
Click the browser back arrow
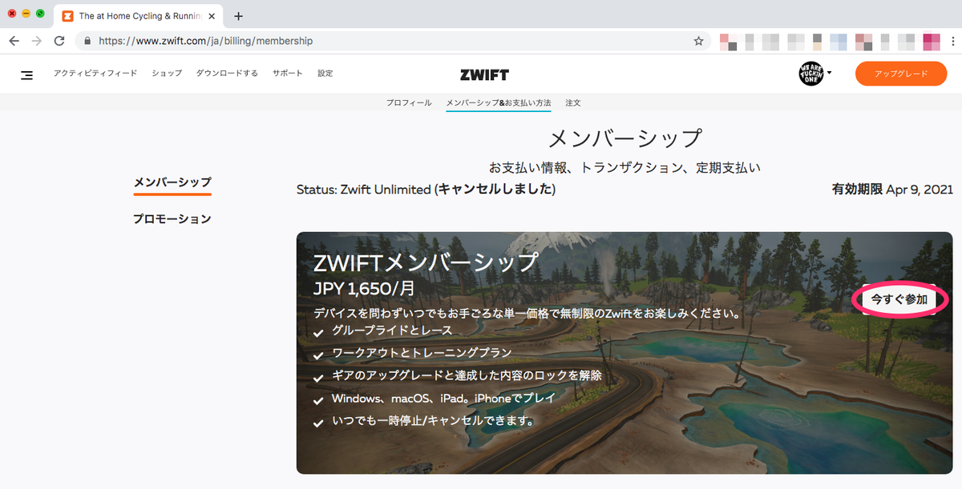(x=14, y=41)
